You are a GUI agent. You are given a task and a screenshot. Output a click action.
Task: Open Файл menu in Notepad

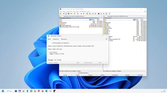click(49, 39)
